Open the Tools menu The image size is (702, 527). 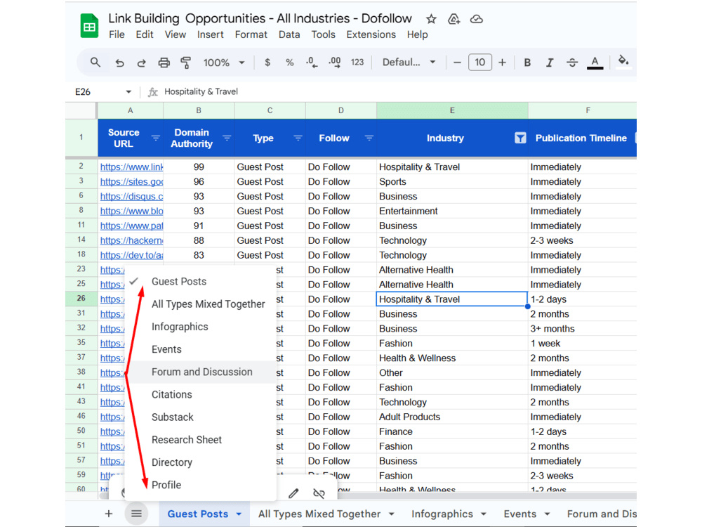pyautogui.click(x=323, y=34)
